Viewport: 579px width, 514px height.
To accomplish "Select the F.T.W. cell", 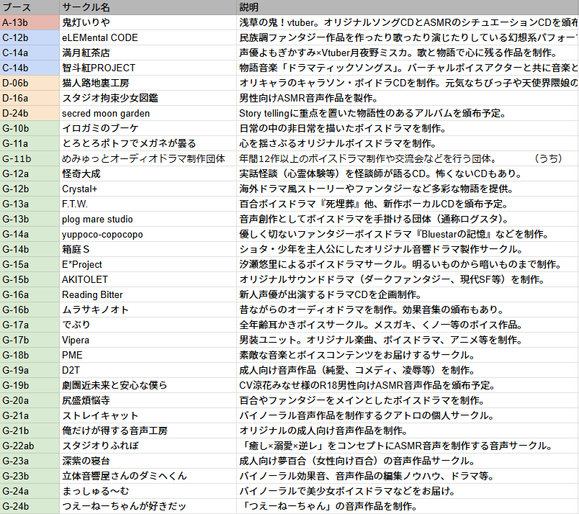I will coord(148,204).
